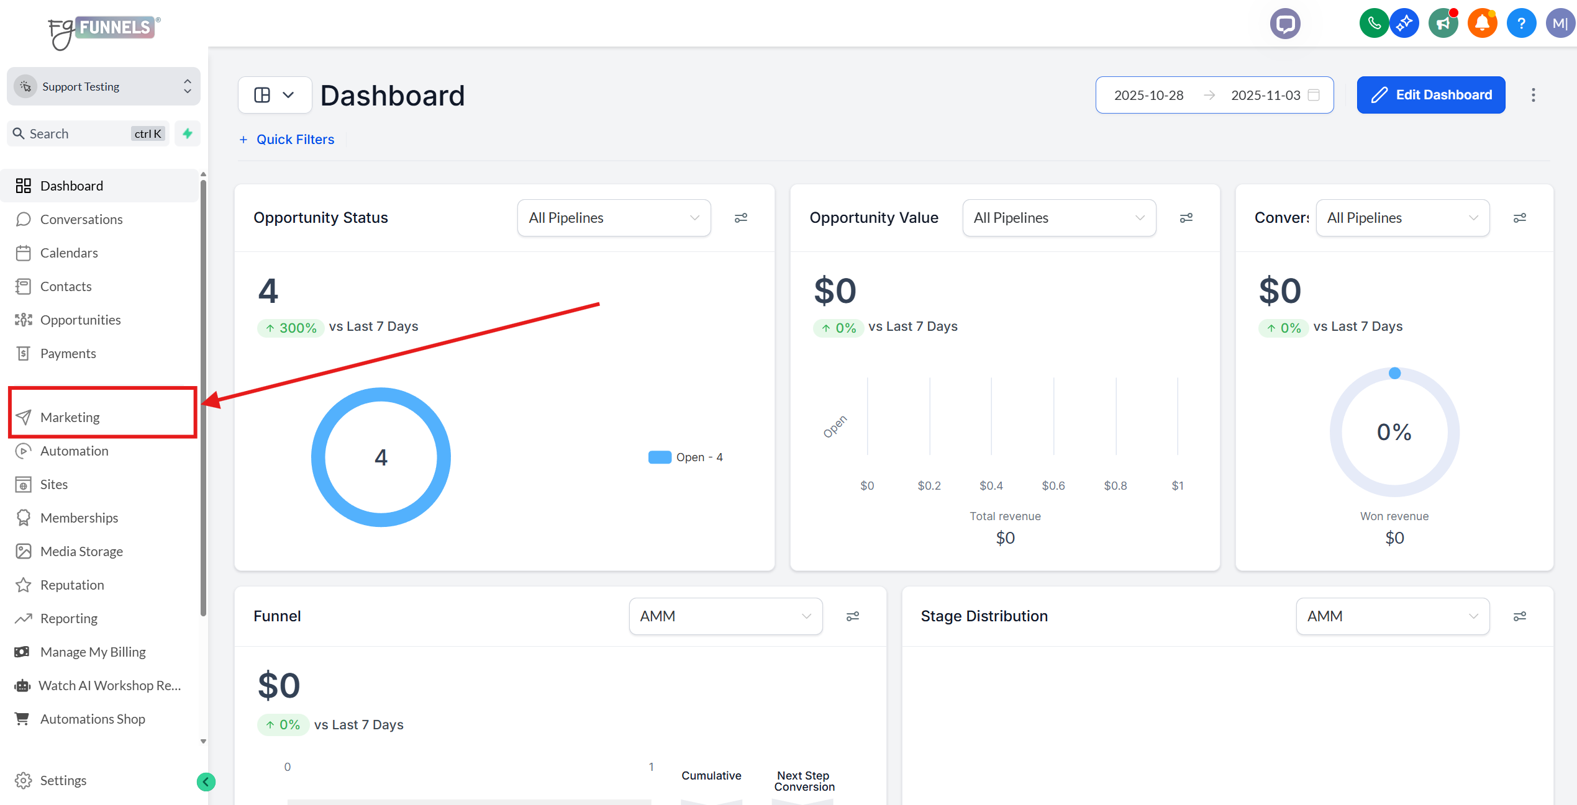Expand the Support Testing account switcher
The image size is (1577, 805).
point(103,87)
